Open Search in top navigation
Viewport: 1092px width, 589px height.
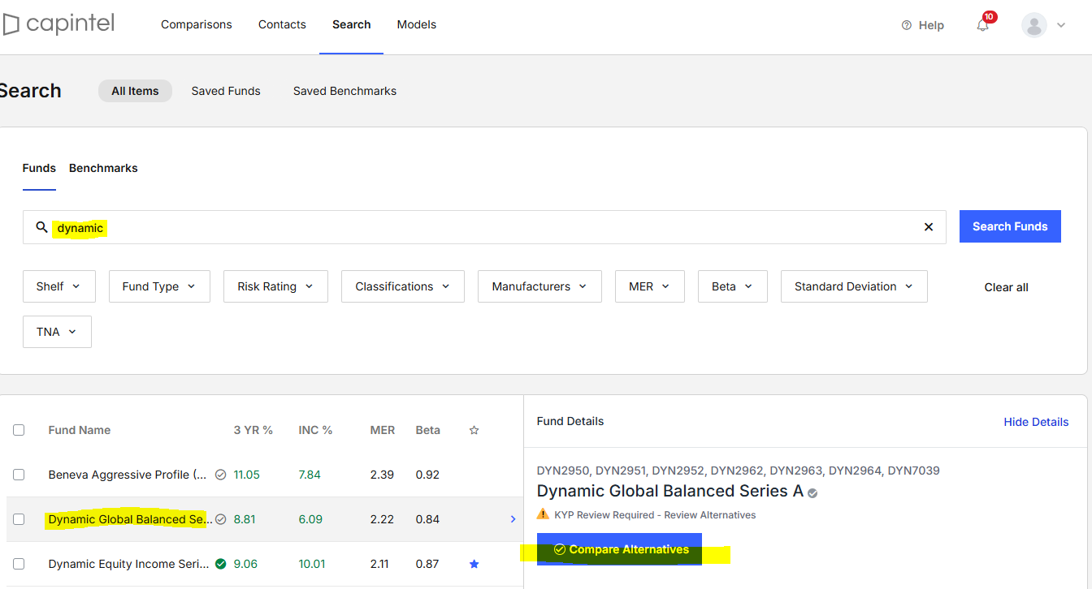(351, 24)
